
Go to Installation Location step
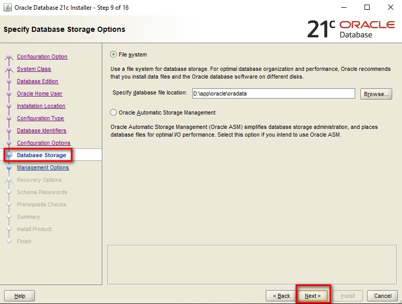point(41,106)
